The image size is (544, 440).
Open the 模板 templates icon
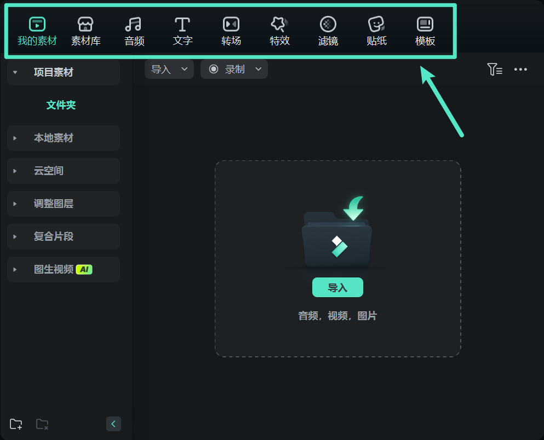pyautogui.click(x=425, y=24)
